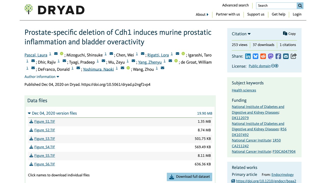Share the dataset on Mastodon
This screenshot has width=326, height=183.
click(271, 56)
